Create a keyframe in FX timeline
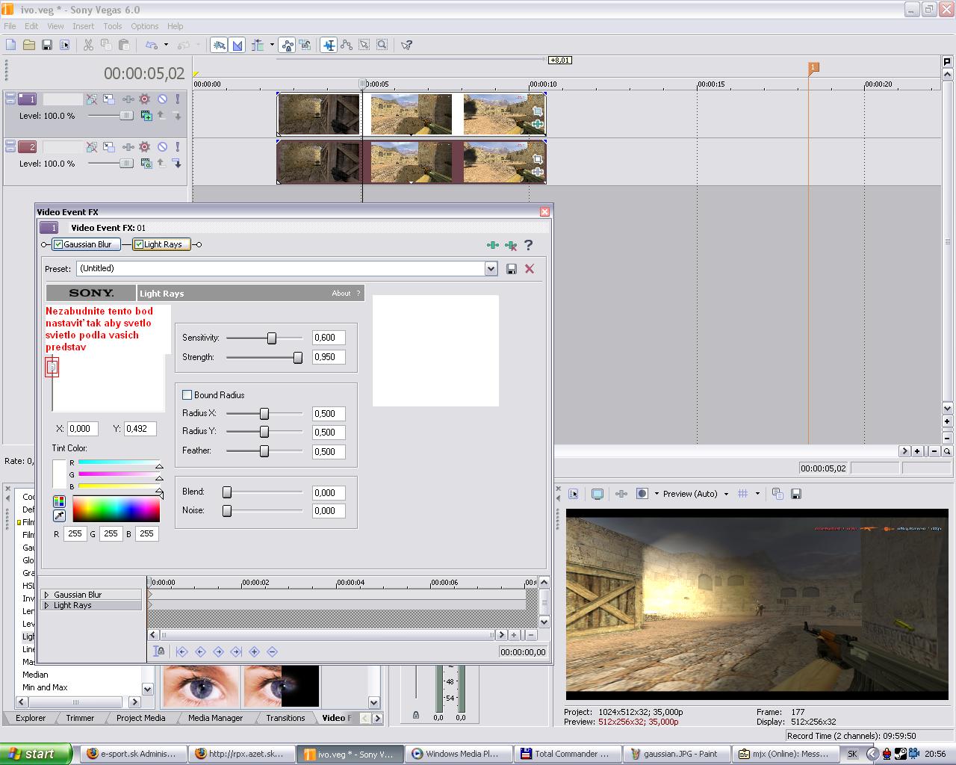Image resolution: width=956 pixels, height=765 pixels. tap(254, 651)
